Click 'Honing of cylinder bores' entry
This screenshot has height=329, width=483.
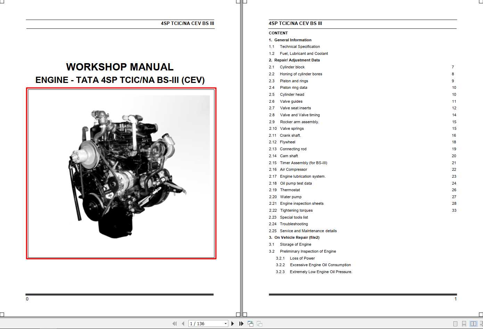point(301,74)
